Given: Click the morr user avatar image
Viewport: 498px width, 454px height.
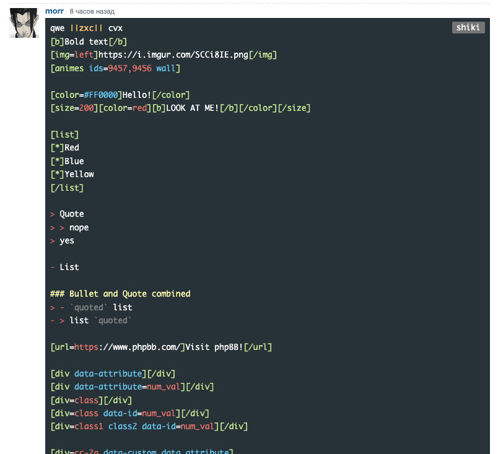Looking at the screenshot, I should coord(24,23).
